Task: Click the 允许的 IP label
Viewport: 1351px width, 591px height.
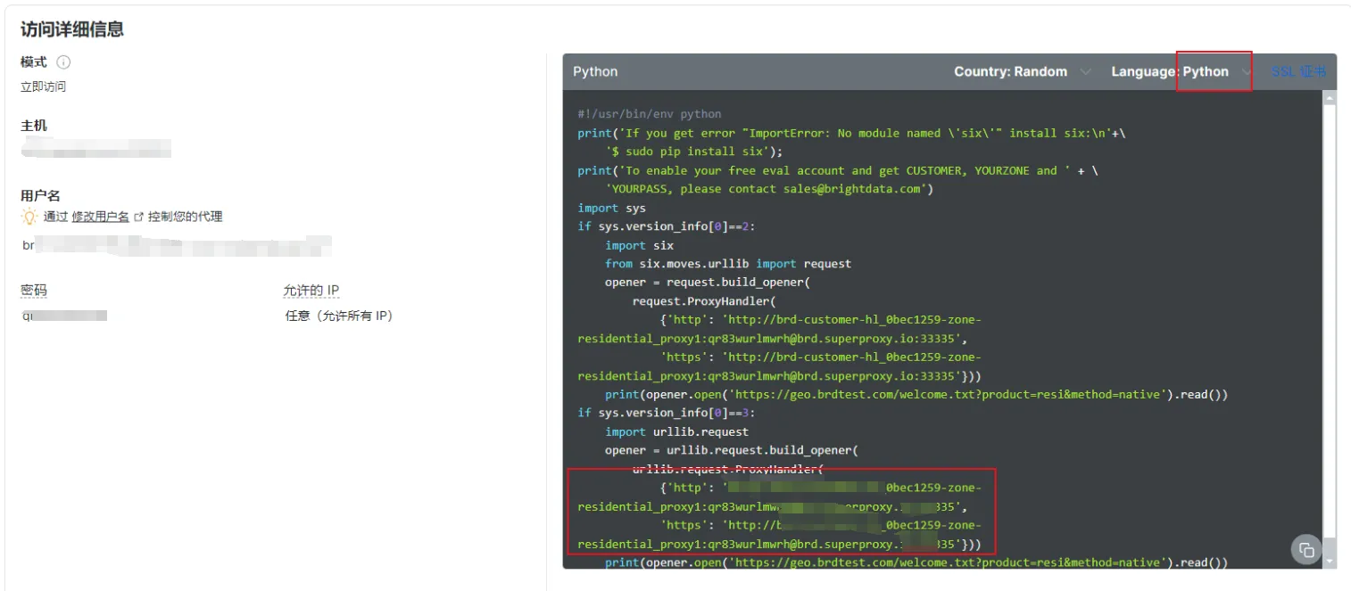Action: tap(311, 291)
